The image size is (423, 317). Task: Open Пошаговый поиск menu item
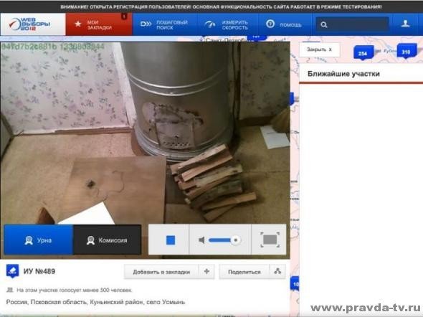(165, 24)
